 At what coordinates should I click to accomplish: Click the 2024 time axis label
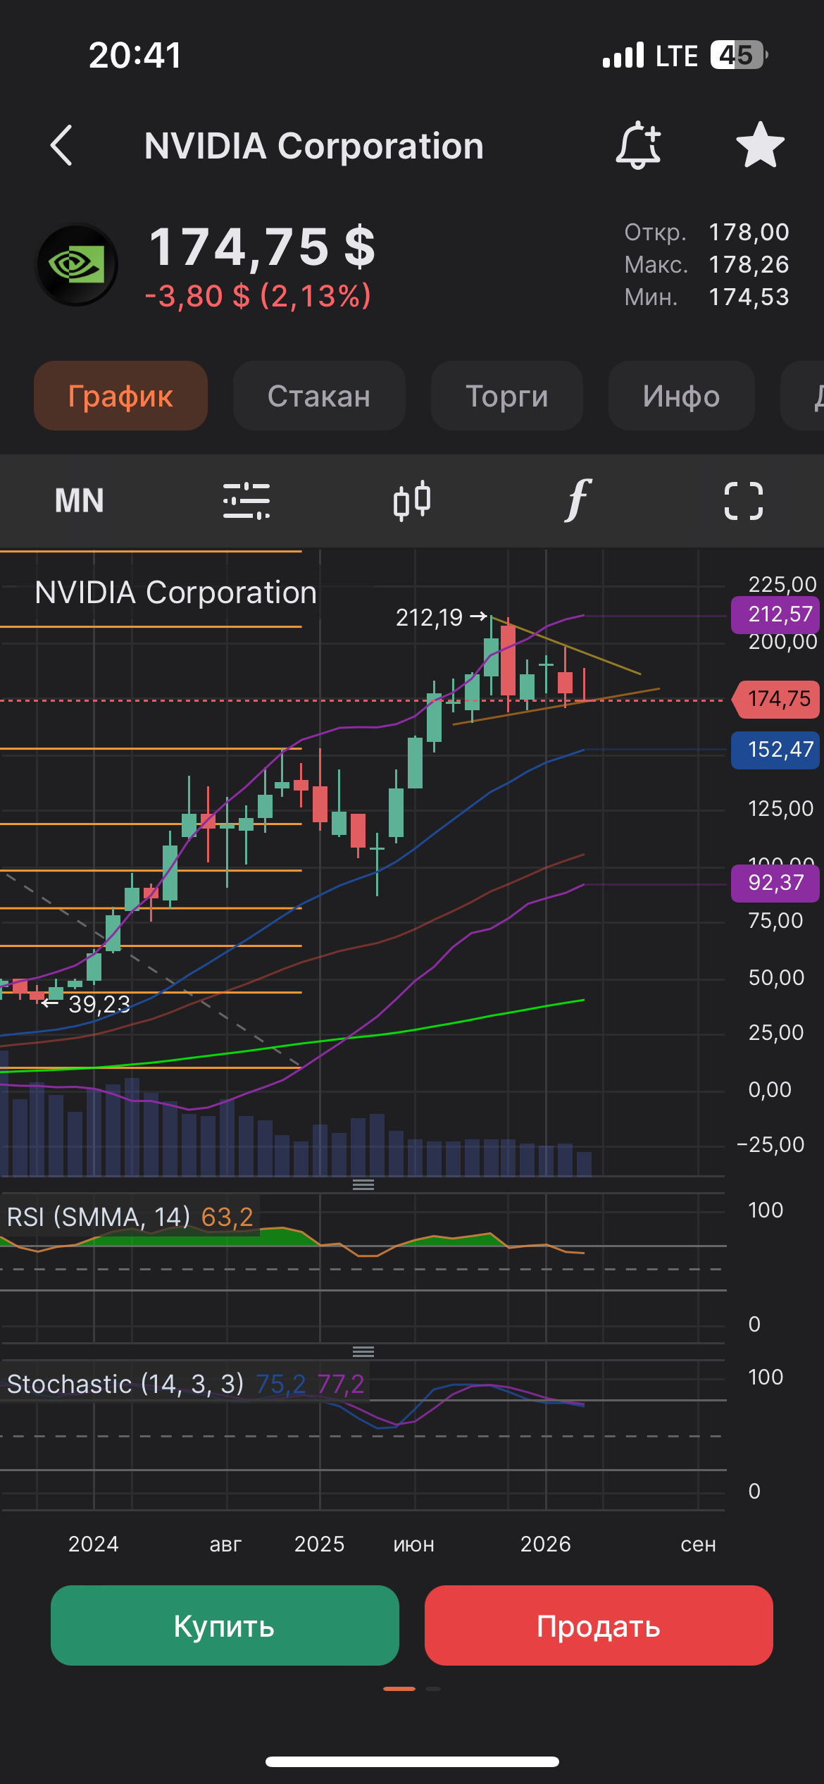click(94, 1544)
